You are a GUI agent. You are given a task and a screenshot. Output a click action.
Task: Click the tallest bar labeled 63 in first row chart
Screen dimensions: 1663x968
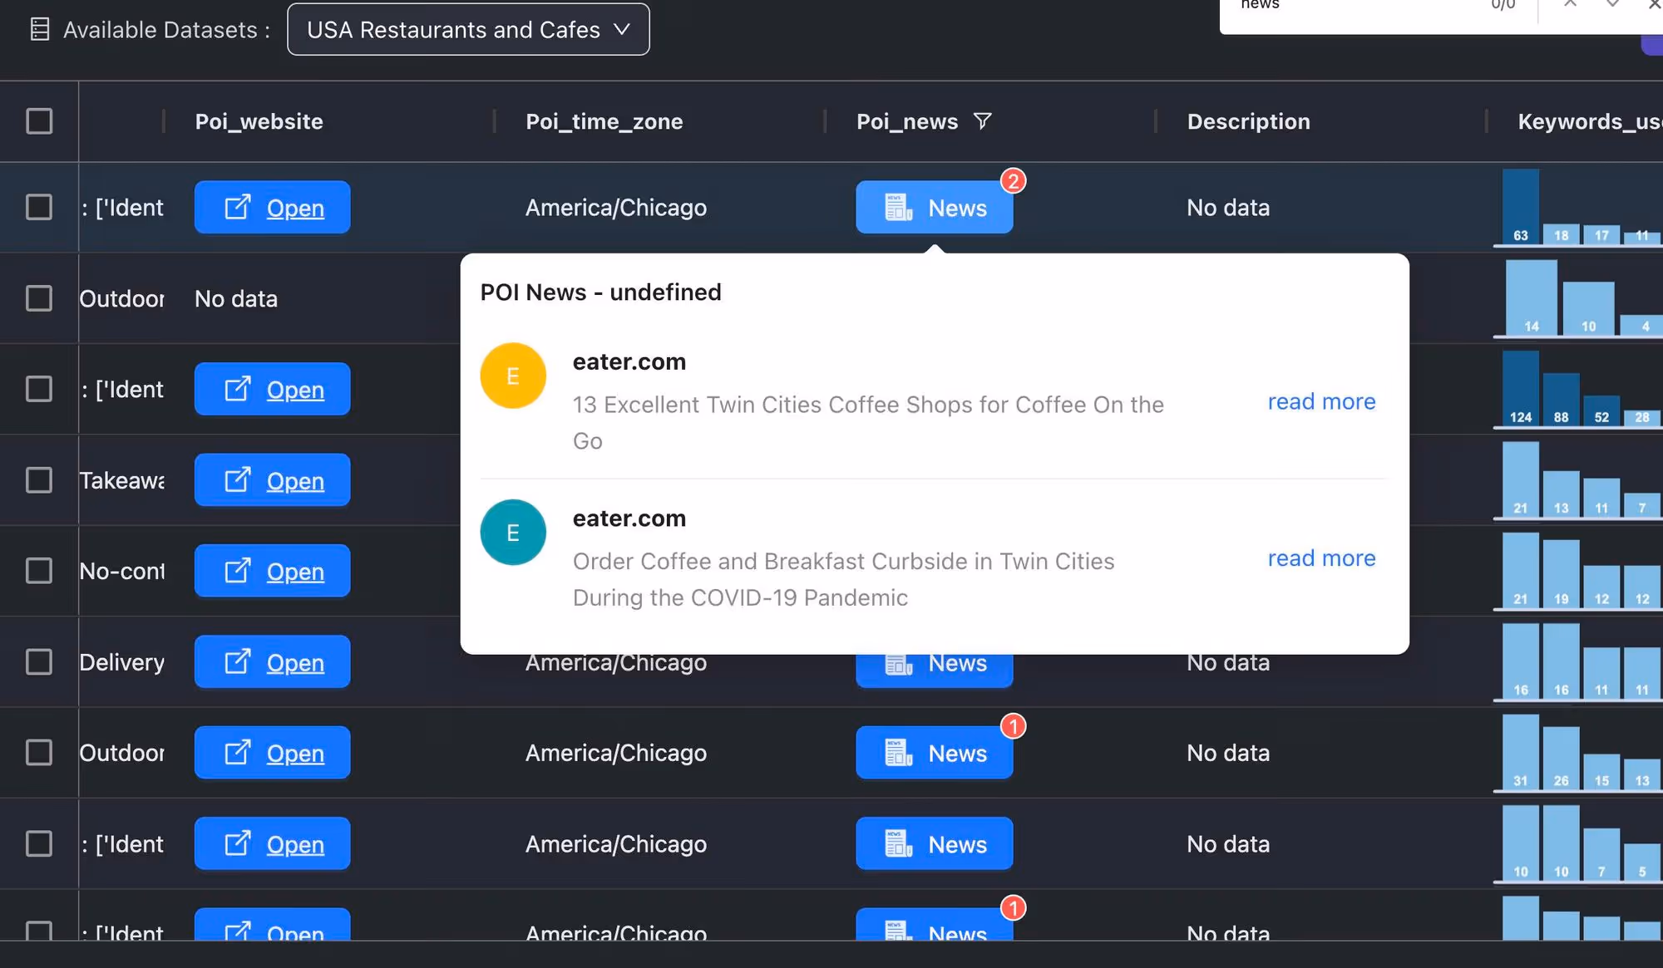pos(1520,206)
